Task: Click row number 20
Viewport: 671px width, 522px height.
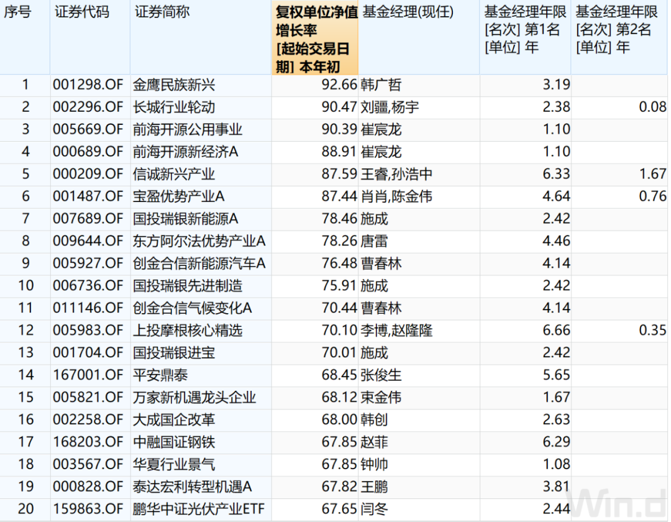Action: pyautogui.click(x=25, y=509)
